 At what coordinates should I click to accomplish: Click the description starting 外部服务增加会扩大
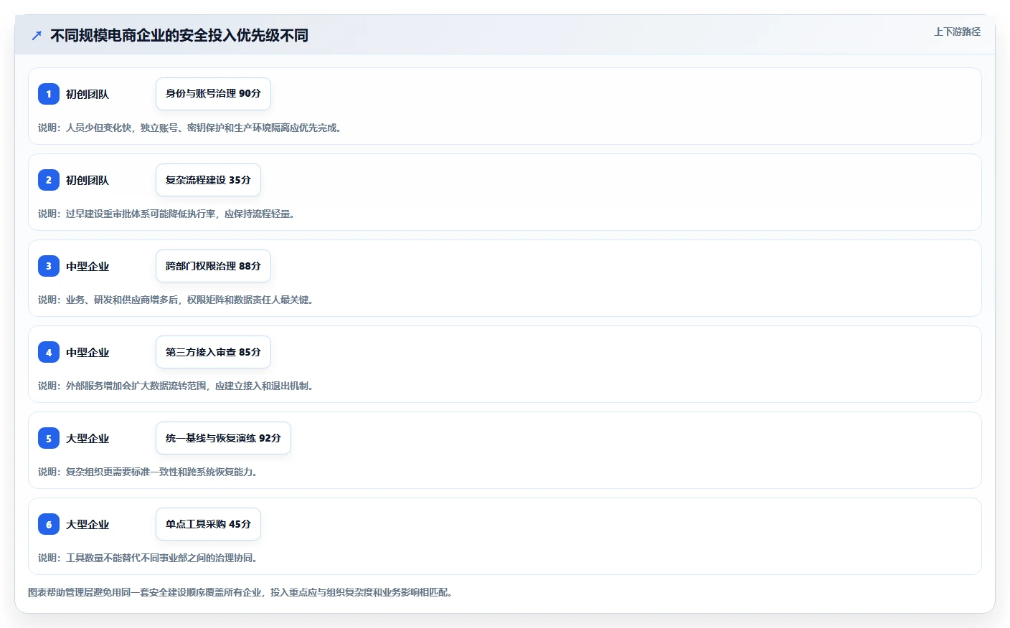pos(178,386)
